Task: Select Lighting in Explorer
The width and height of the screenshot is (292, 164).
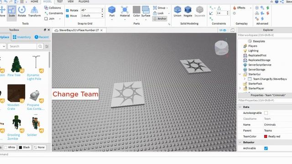Action: point(253,51)
